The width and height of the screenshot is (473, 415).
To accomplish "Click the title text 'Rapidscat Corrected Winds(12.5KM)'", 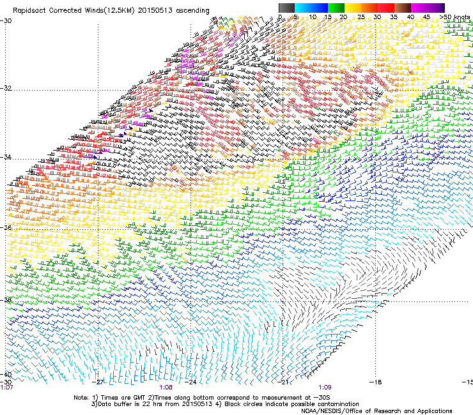I will click(x=74, y=11).
